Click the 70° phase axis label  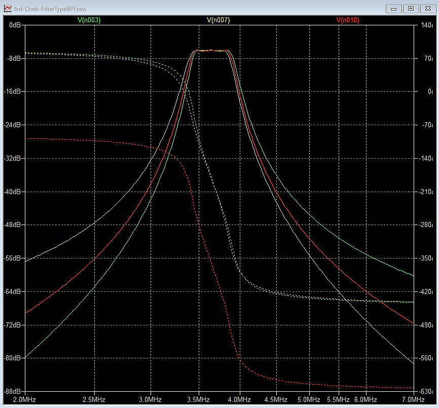(429, 58)
